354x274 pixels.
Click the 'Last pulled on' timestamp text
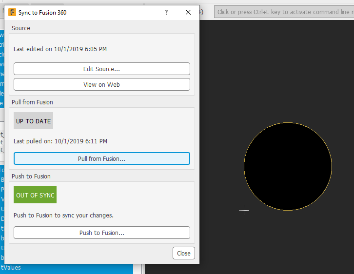(x=60, y=141)
